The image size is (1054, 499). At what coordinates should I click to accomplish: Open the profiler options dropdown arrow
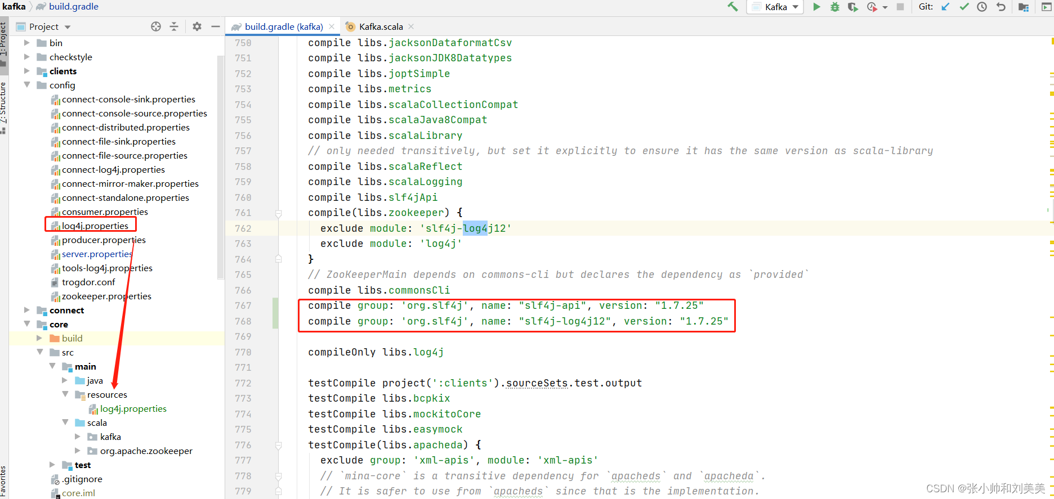[885, 7]
